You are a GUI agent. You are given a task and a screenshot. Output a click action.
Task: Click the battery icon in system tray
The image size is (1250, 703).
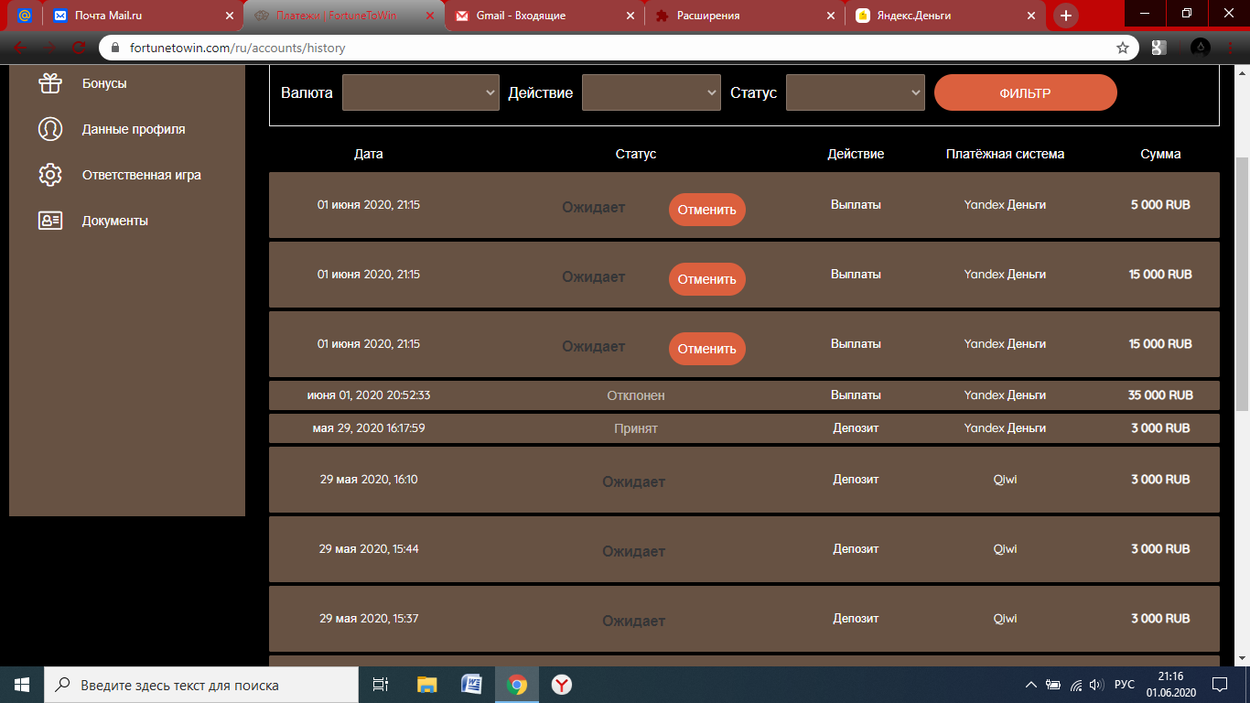point(1053,685)
